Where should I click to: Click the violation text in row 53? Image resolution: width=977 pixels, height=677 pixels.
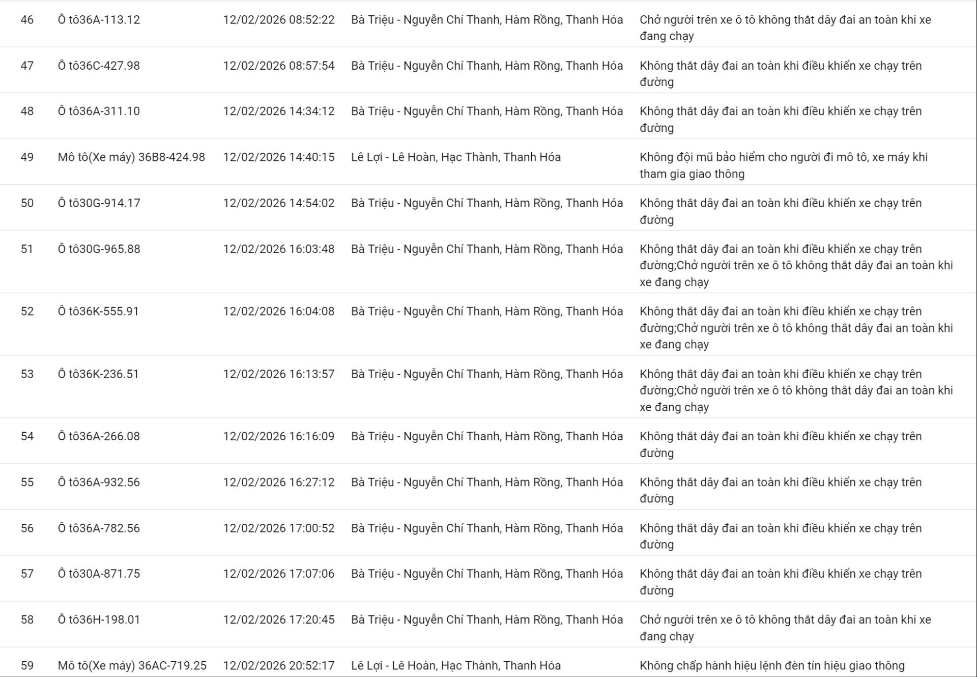pos(796,390)
